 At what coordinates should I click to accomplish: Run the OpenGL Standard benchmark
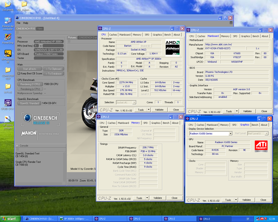coord(29,103)
